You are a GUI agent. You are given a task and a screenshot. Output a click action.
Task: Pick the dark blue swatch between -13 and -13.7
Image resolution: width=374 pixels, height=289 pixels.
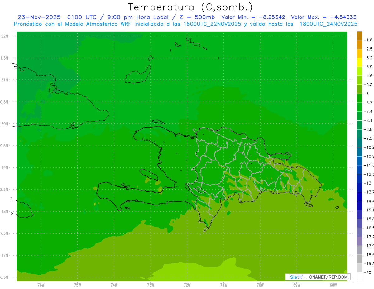(x=359, y=187)
